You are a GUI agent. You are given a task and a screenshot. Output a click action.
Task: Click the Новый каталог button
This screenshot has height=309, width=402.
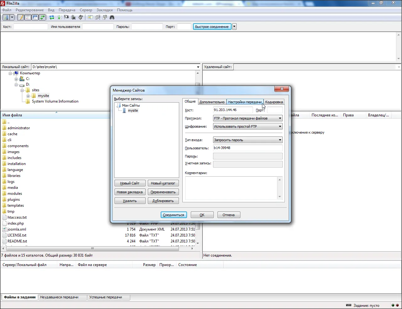tap(163, 183)
